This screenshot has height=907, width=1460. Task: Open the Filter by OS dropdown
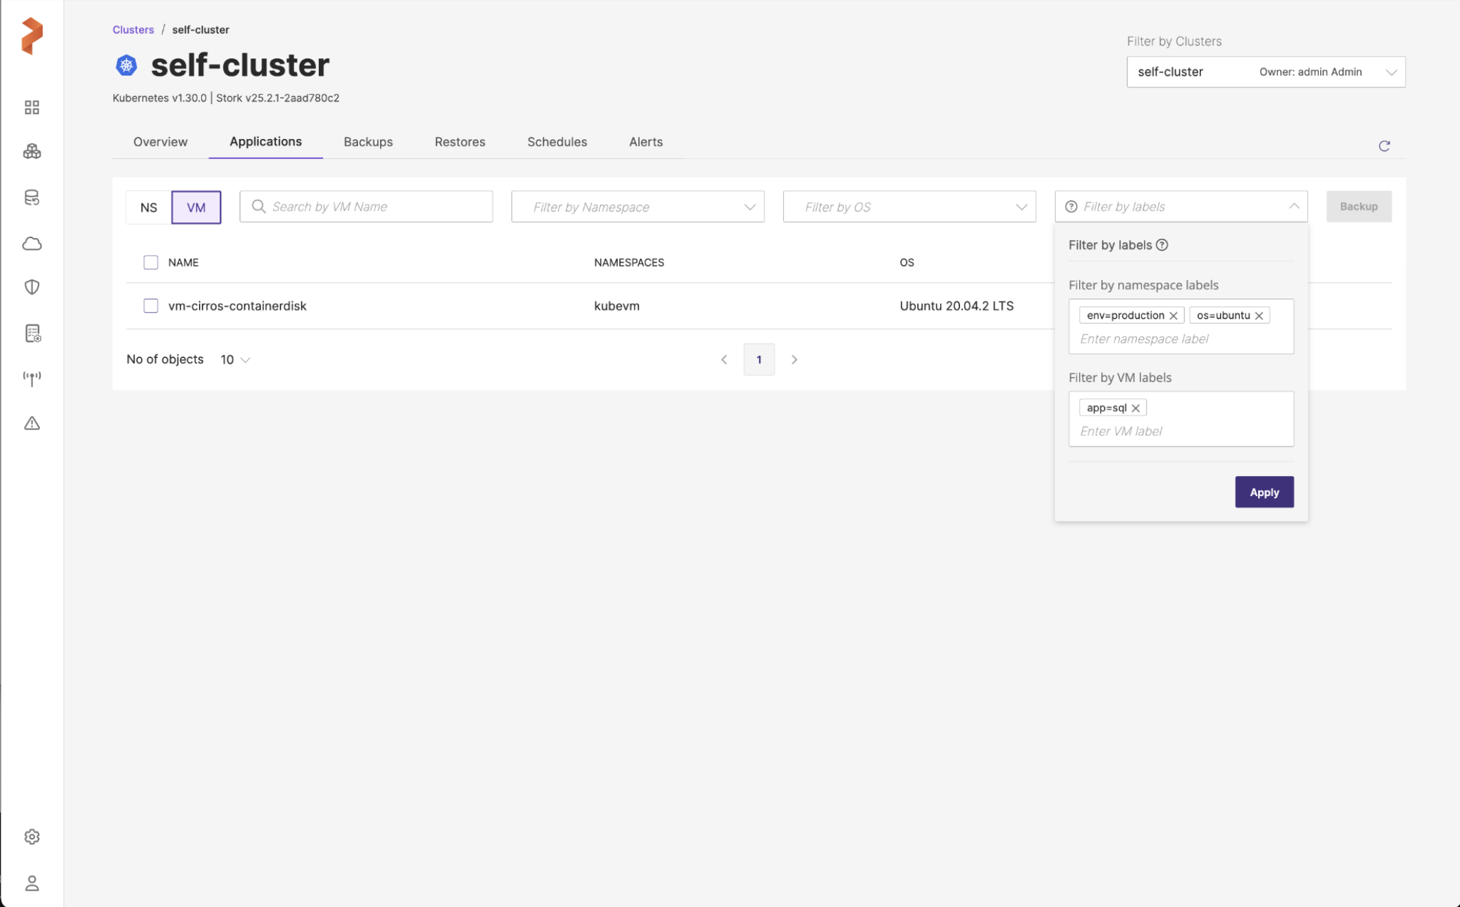click(909, 207)
